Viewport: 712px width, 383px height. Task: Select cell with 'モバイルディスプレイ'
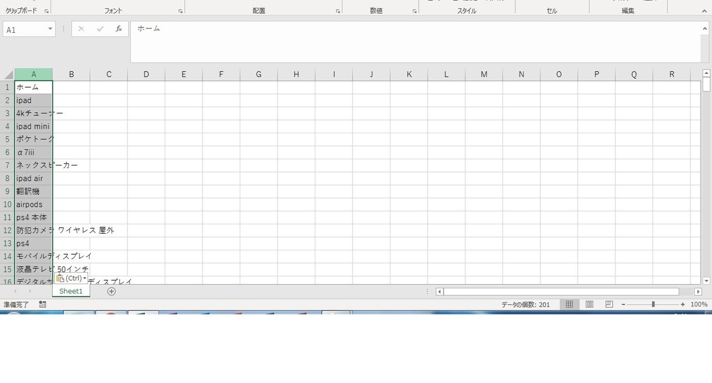(x=33, y=256)
